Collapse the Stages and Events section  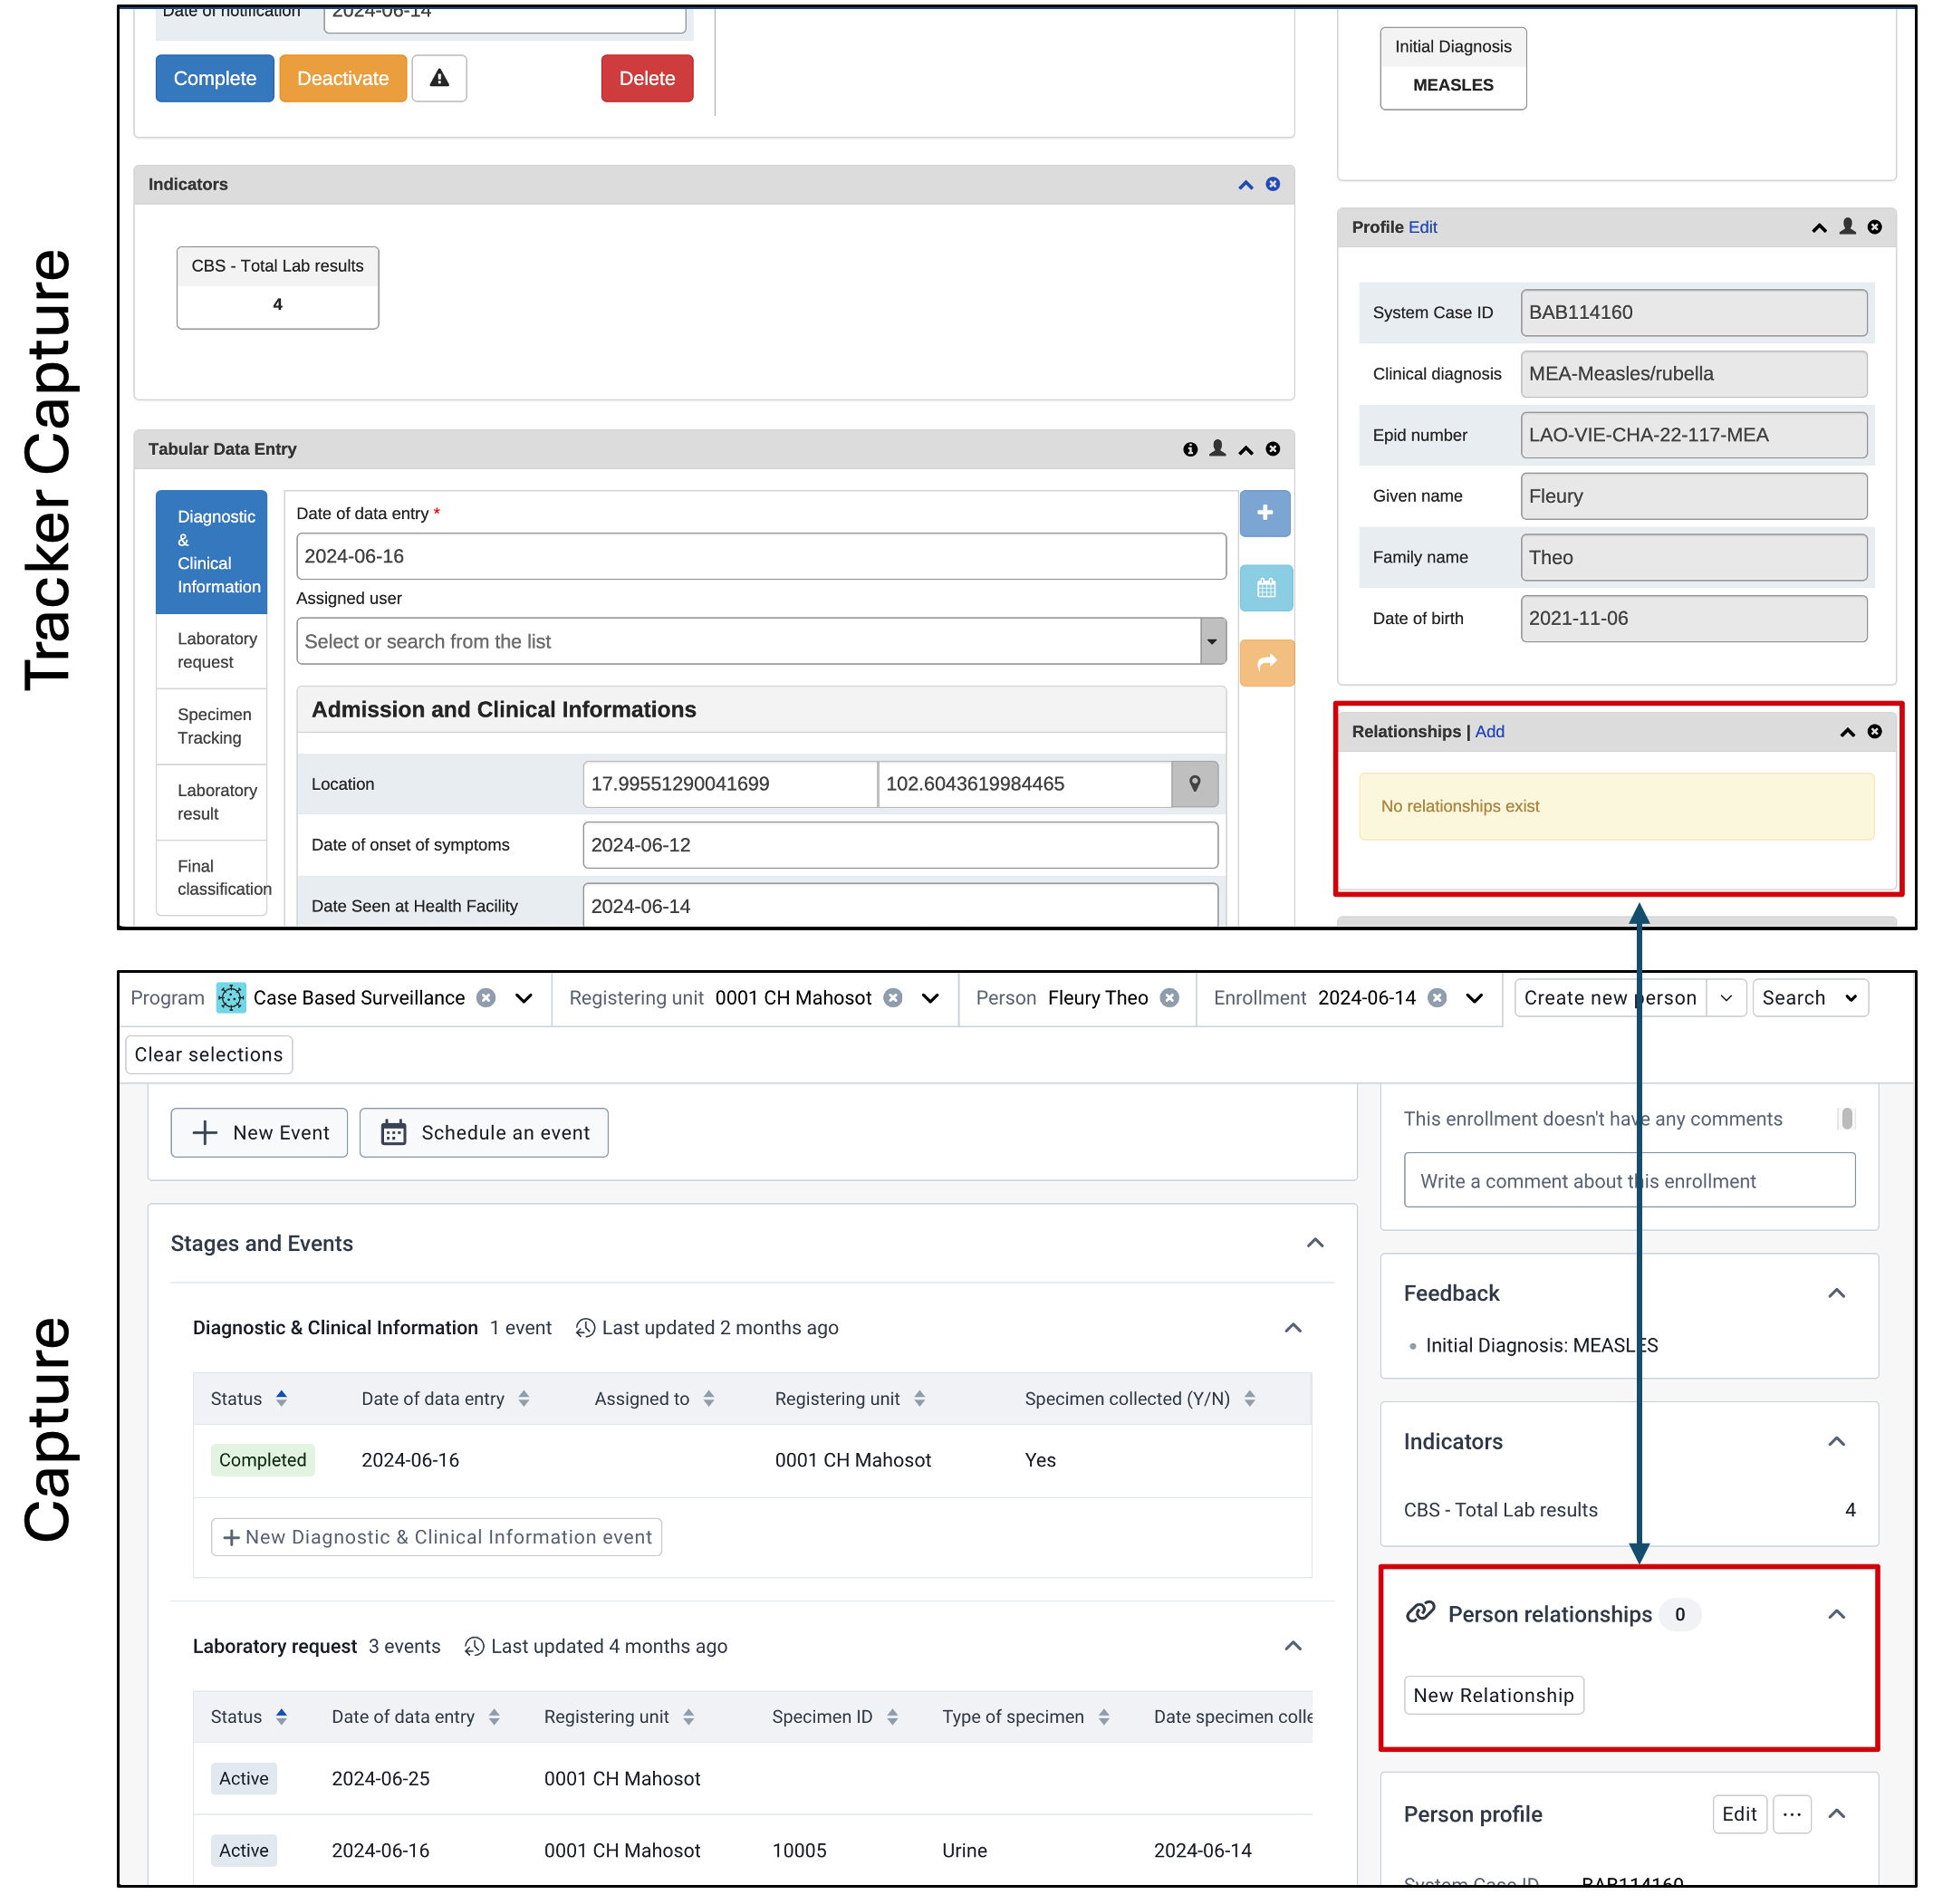[x=1315, y=1243]
